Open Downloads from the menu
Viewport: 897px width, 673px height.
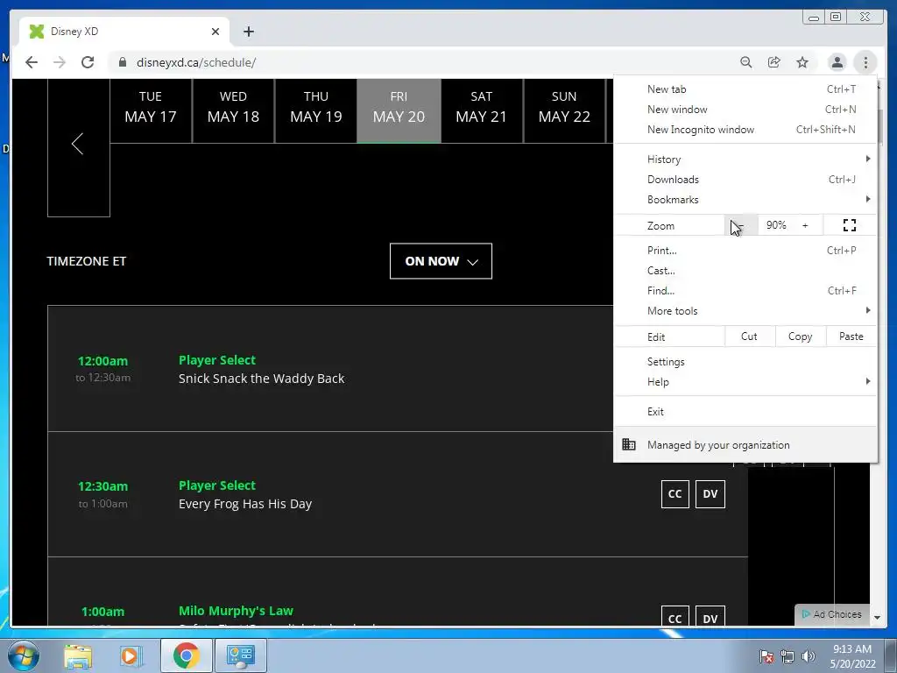point(745,180)
